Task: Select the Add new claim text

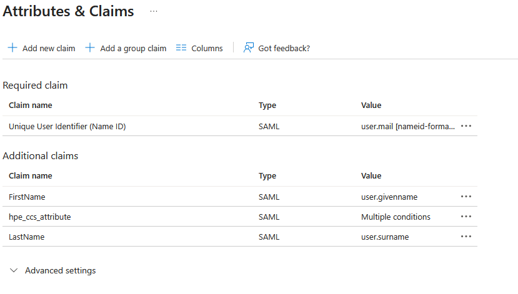Action: (49, 48)
